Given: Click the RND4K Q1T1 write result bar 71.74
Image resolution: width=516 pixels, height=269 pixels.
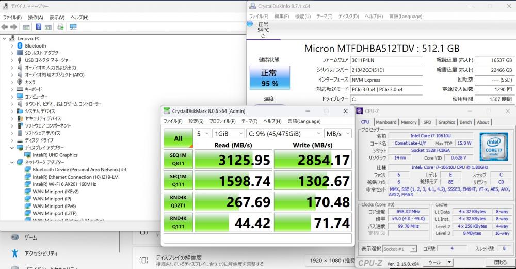Looking at the screenshot, I should pyautogui.click(x=313, y=223).
